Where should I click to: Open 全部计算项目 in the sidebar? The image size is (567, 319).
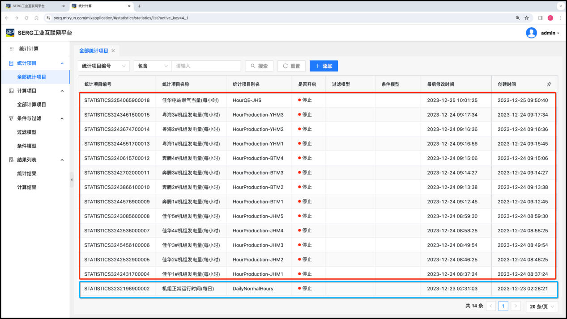31,105
